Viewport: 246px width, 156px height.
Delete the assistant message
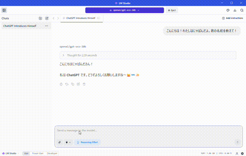pyautogui.click(x=84, y=84)
